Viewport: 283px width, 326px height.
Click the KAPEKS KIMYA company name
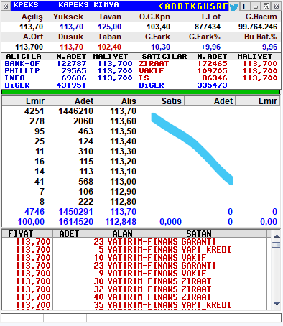point(88,5)
